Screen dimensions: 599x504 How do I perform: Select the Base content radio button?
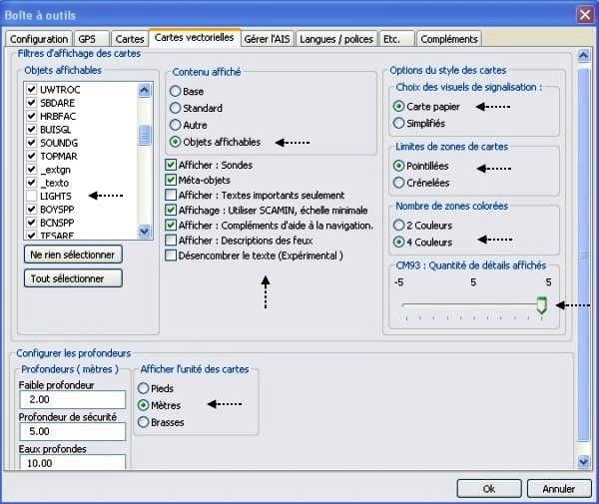176,91
